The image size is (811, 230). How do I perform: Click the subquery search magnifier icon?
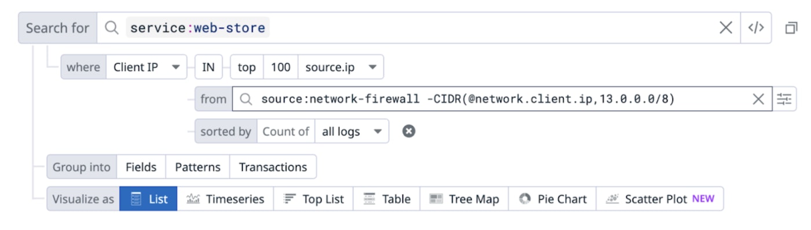(x=246, y=99)
